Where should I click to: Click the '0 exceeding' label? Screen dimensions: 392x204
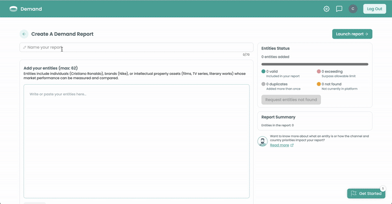pos(332,71)
